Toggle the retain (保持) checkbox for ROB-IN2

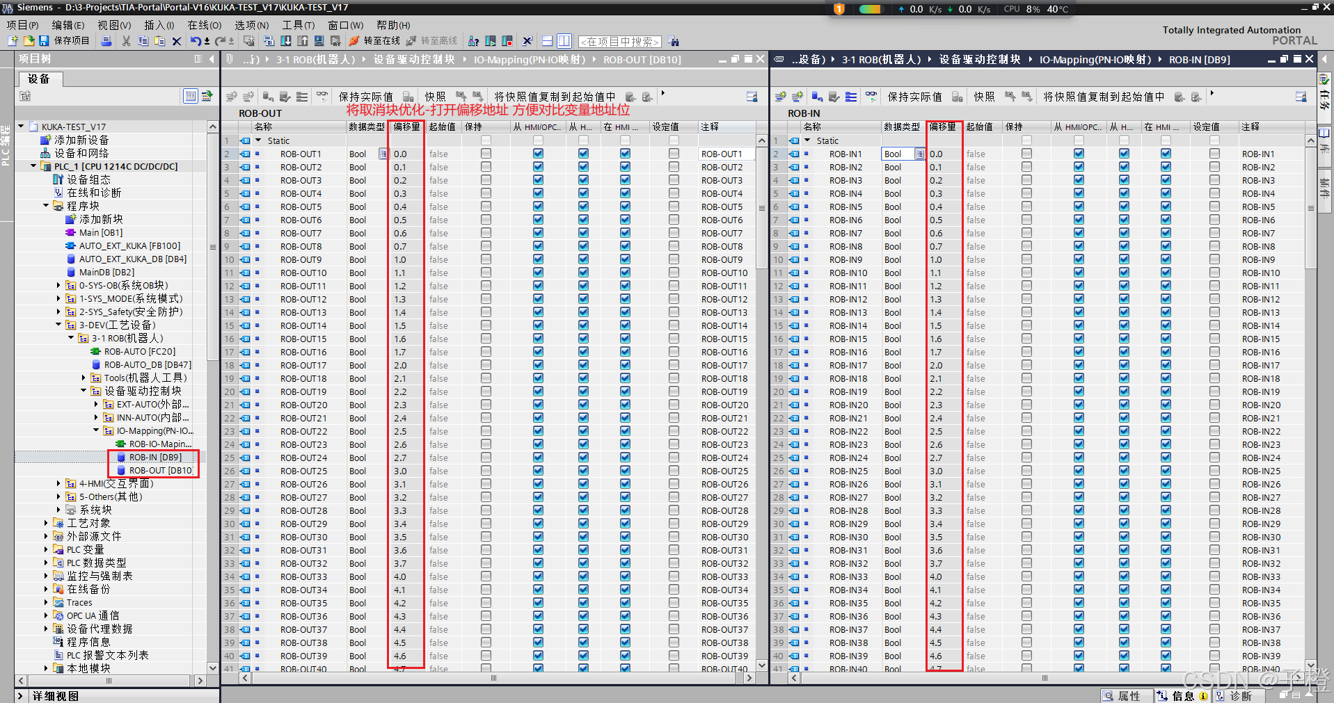tap(1026, 167)
